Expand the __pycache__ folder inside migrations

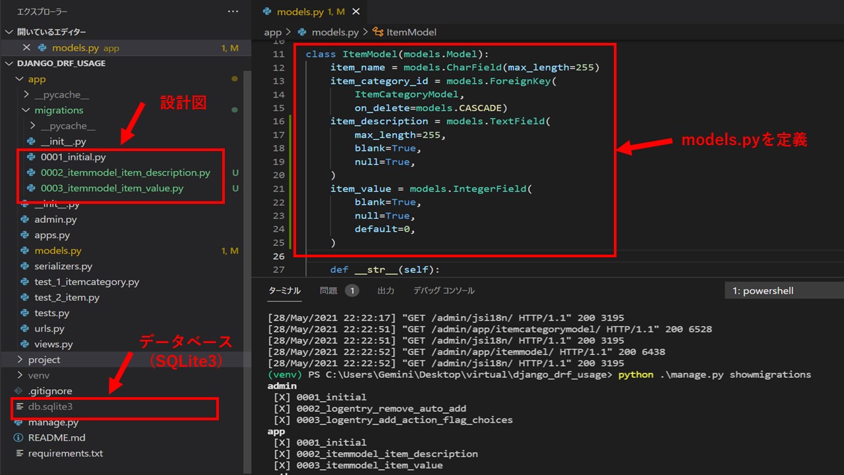33,126
